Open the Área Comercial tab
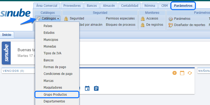Viewport: 210px width, 105px height. pos(47,6)
